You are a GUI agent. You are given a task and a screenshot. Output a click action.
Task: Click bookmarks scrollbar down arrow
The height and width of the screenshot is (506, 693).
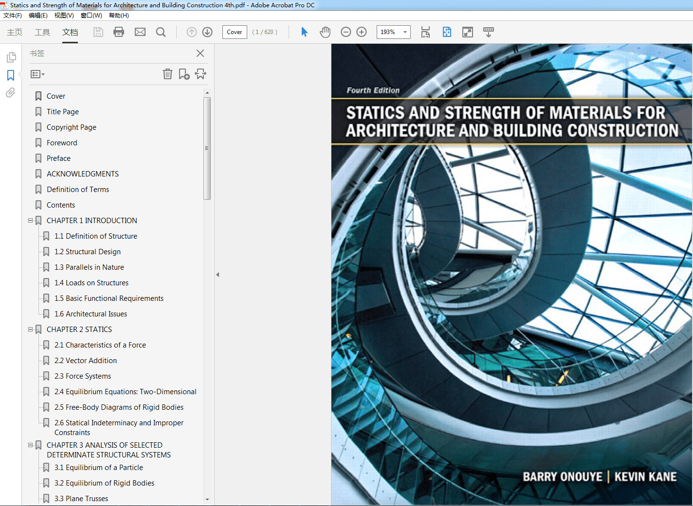pos(207,499)
